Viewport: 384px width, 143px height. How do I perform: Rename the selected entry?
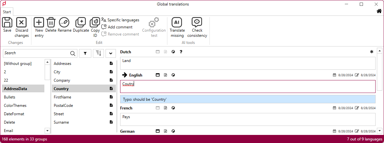64,25
